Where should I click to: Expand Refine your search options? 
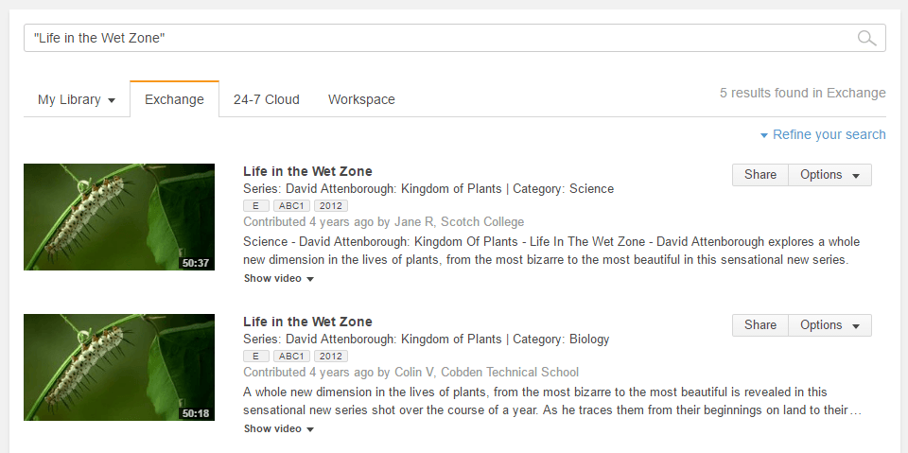tap(823, 134)
